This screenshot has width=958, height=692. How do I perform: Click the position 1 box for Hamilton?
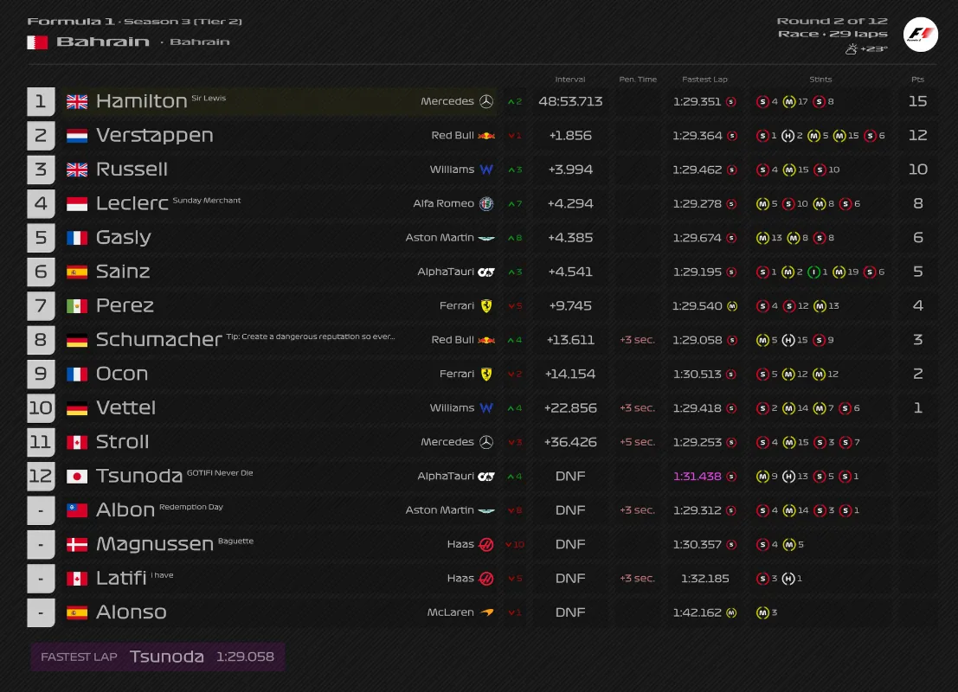(x=41, y=101)
